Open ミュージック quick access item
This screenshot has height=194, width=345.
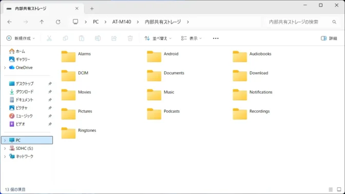(21, 116)
